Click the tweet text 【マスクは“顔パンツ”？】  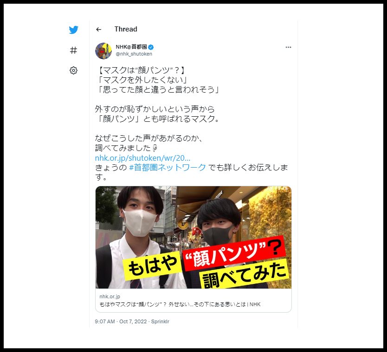coord(141,70)
